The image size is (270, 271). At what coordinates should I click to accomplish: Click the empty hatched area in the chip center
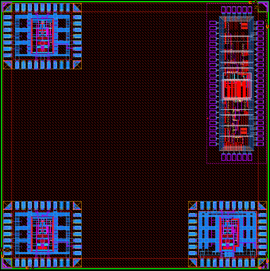(x=135, y=135)
